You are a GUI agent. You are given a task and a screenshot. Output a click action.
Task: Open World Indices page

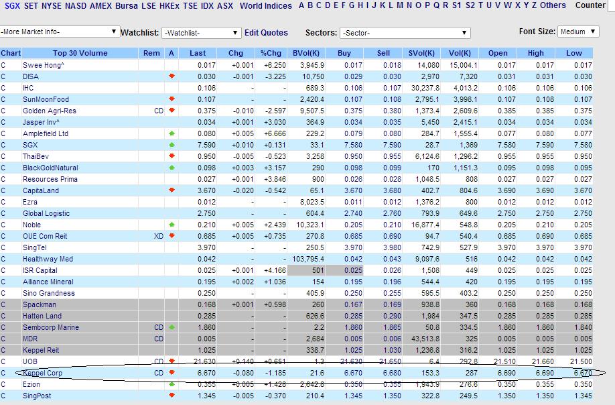click(266, 6)
